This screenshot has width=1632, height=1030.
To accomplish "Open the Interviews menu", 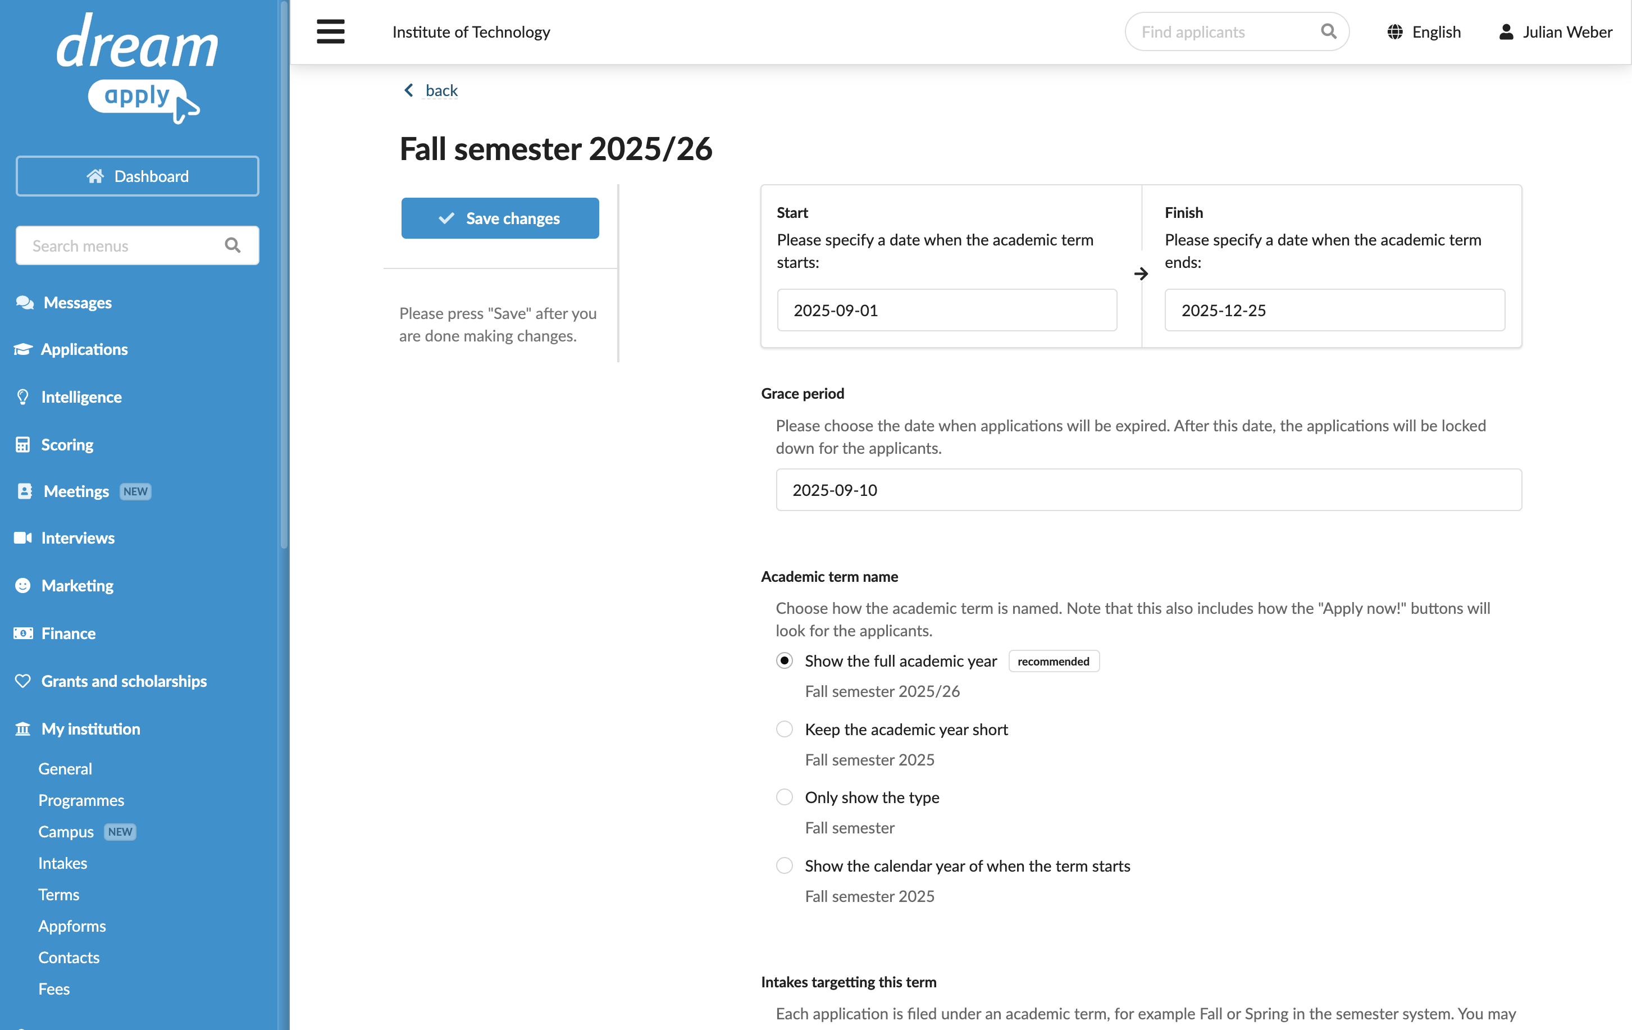I will [x=78, y=537].
